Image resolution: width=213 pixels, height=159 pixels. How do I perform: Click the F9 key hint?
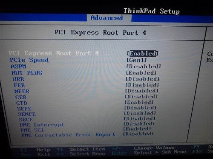coord(196,147)
